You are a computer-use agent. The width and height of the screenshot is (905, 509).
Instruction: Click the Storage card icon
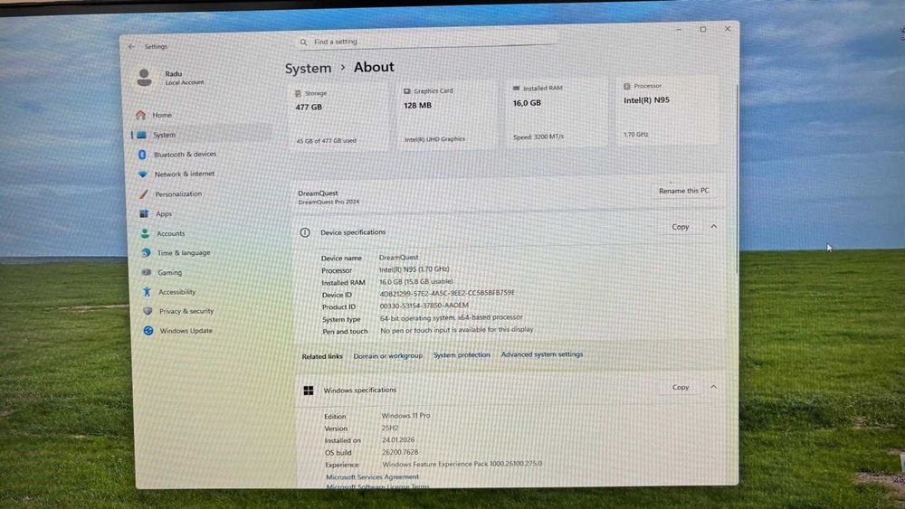tap(298, 93)
